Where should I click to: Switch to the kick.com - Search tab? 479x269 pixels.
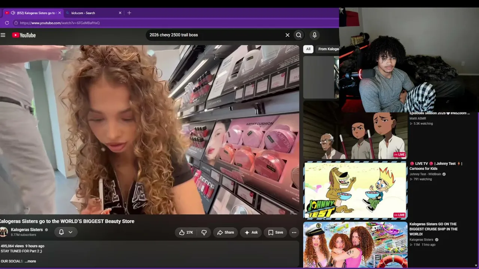93,13
